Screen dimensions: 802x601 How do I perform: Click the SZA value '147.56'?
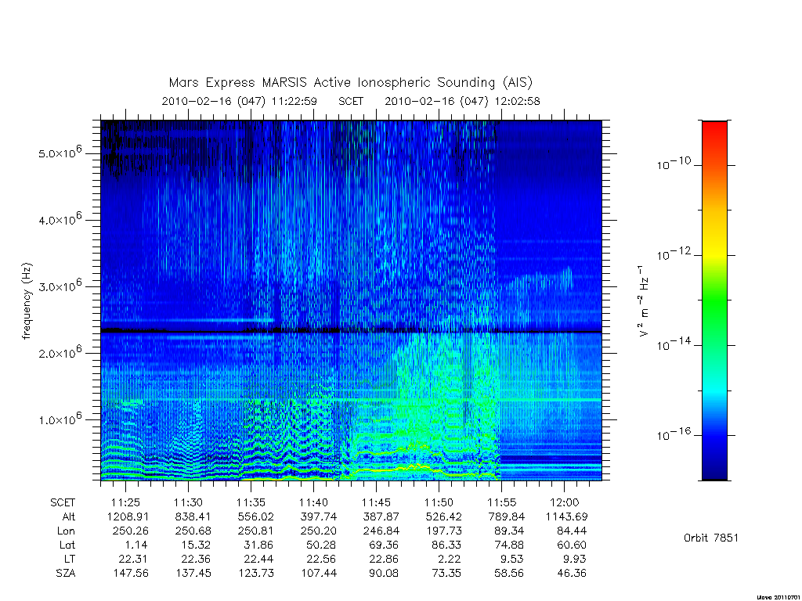131,574
